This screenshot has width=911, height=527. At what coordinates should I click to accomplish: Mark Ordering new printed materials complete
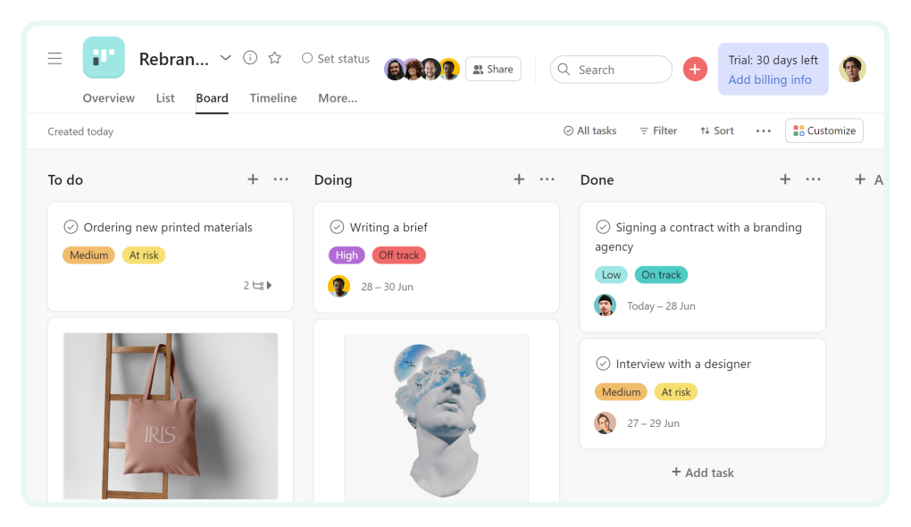click(x=71, y=227)
